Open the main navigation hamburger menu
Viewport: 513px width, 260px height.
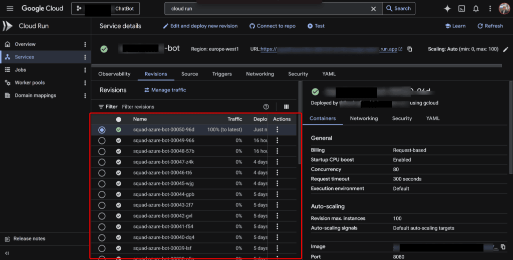[x=10, y=8]
